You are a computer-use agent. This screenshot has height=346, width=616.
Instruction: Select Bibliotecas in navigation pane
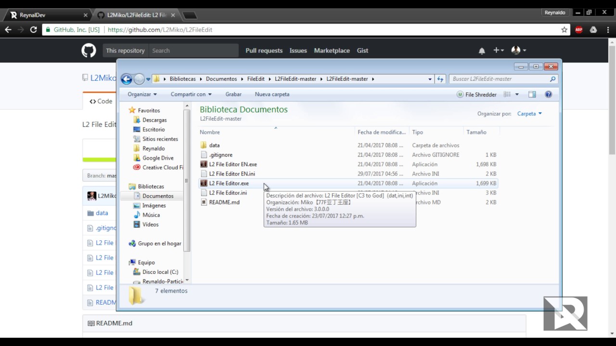(x=151, y=186)
